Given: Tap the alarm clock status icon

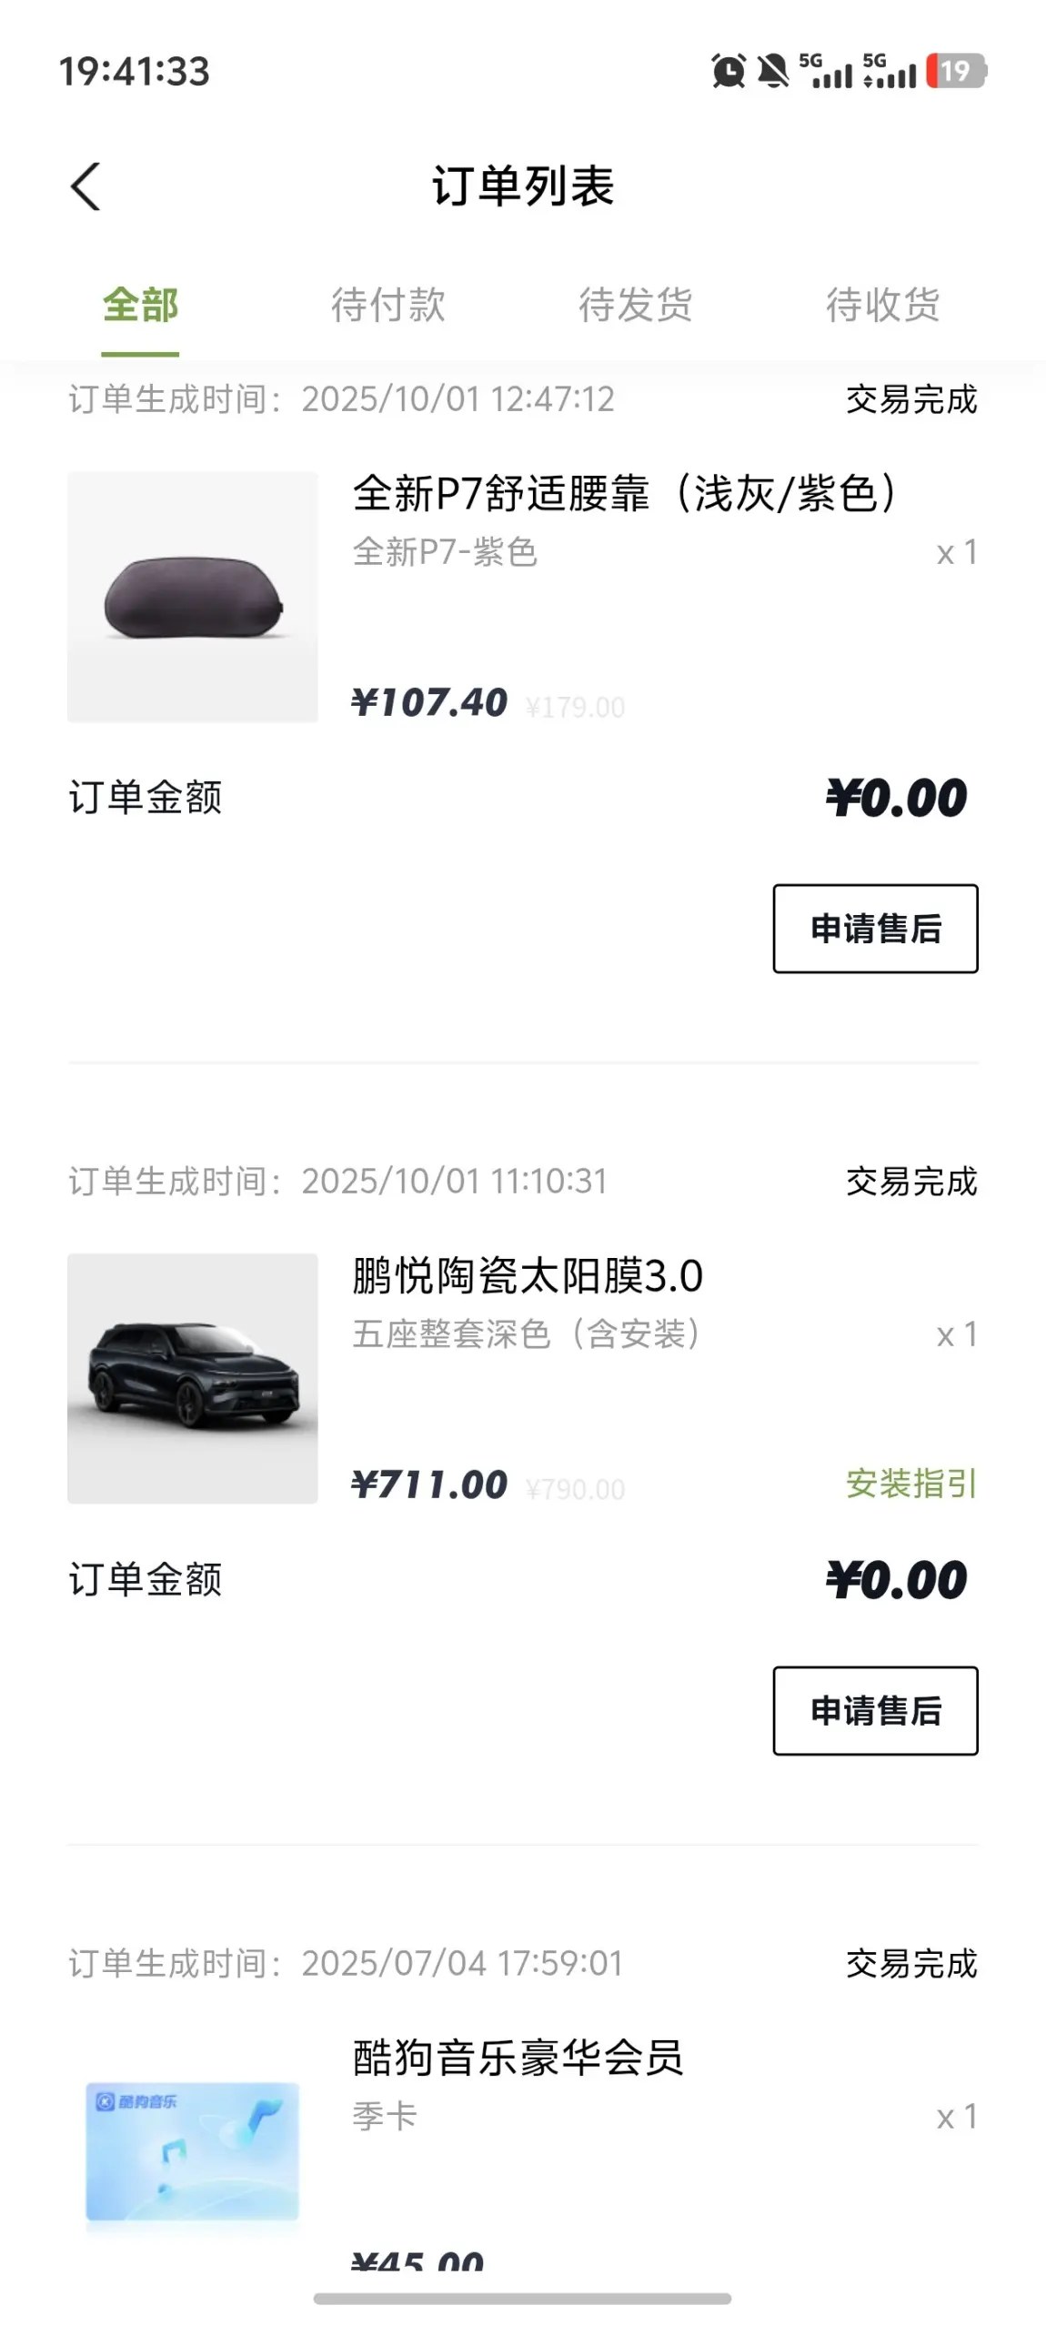Looking at the screenshot, I should point(728,71).
